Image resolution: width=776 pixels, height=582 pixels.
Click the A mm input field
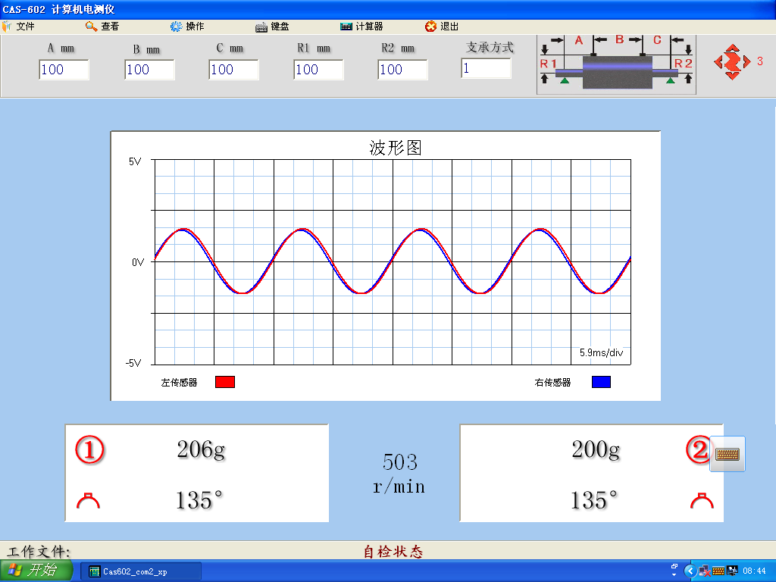(x=64, y=70)
